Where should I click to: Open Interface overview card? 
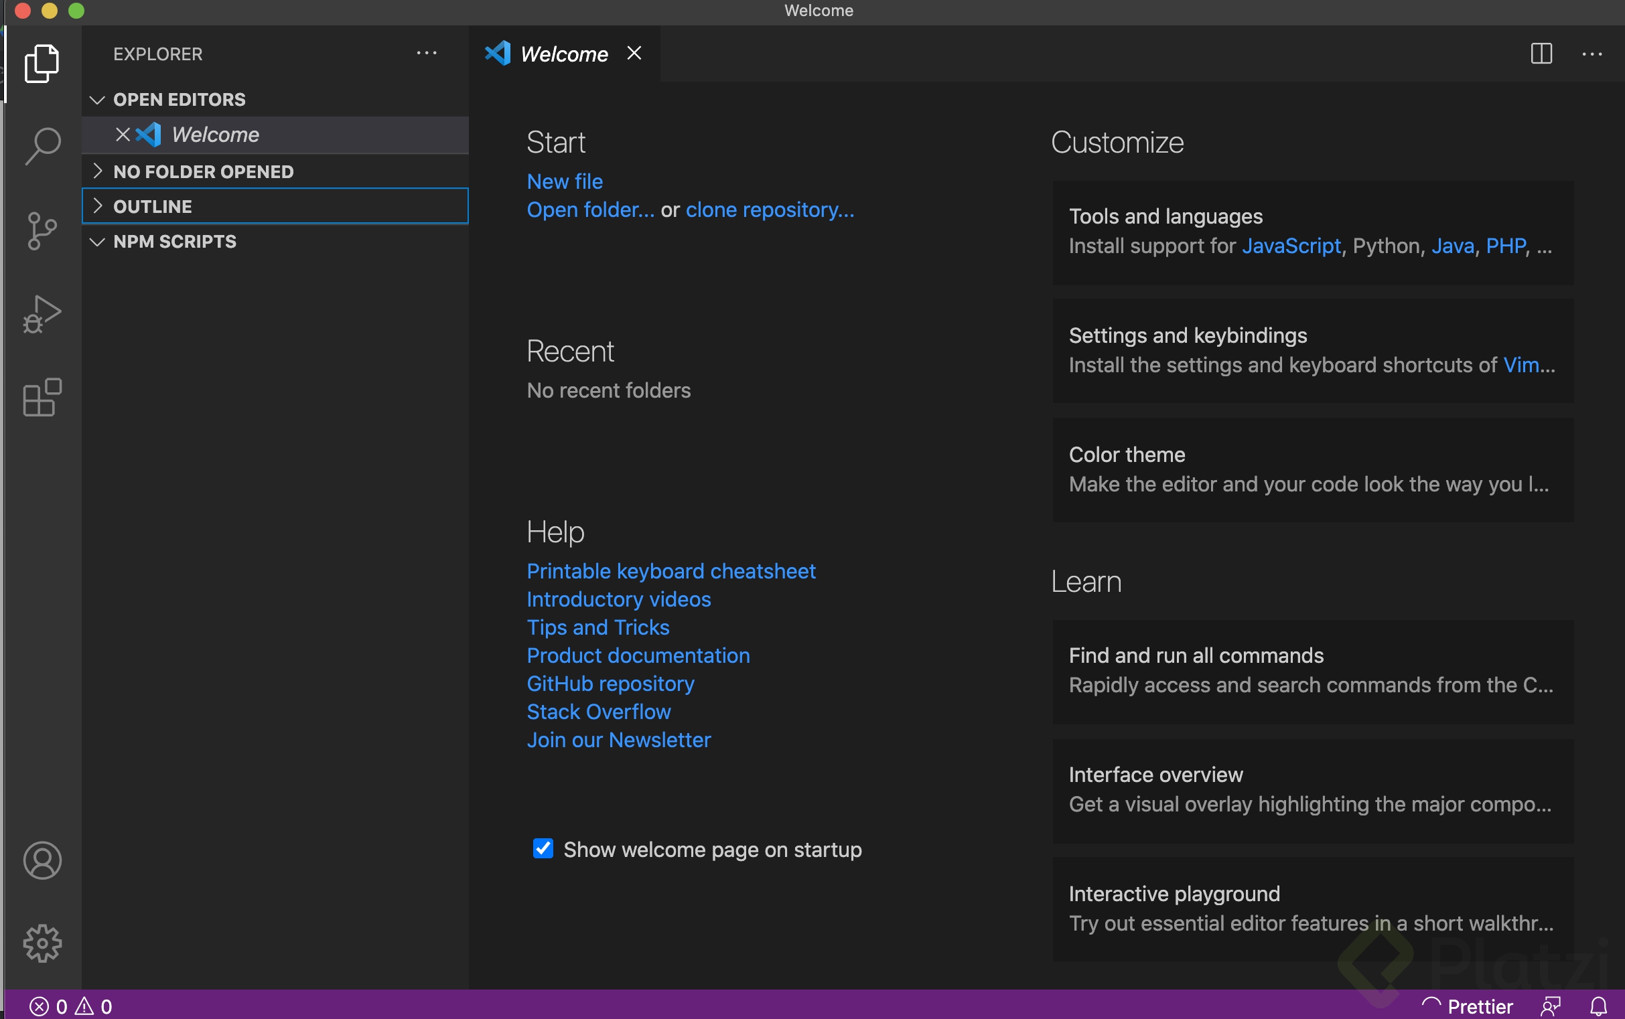tap(1312, 791)
